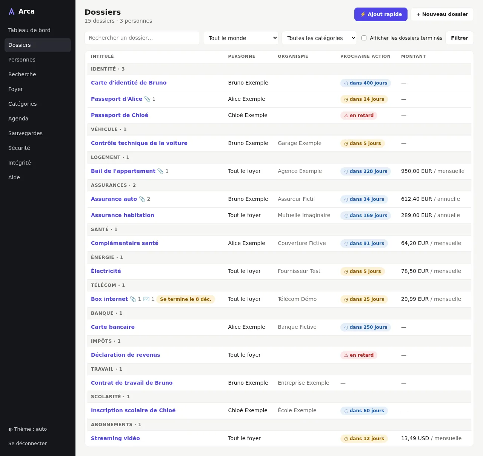Click 'Mutuelle Imaginaire' organisme cell
483x456 pixels.
304,215
